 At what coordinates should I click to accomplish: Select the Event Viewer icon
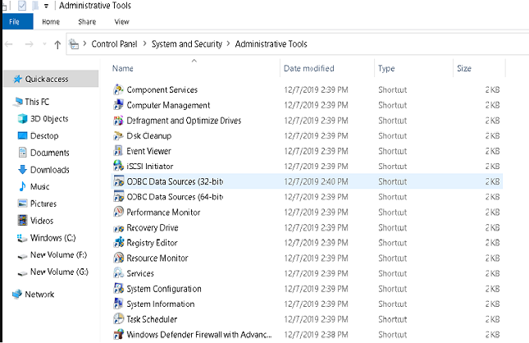pyautogui.click(x=118, y=151)
